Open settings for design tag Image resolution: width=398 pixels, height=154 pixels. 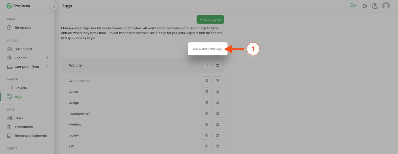coord(207,102)
